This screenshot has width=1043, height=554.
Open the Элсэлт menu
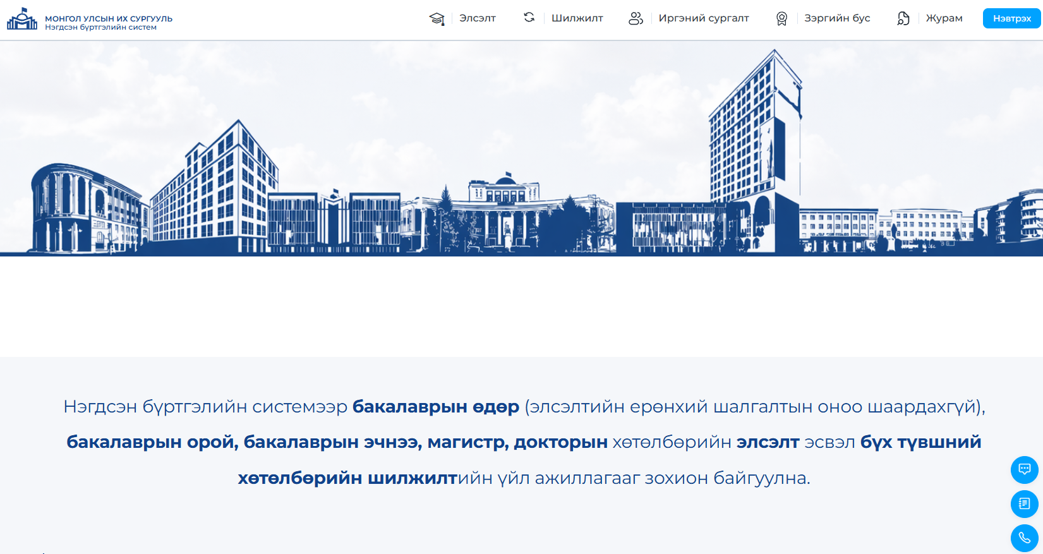[478, 18]
